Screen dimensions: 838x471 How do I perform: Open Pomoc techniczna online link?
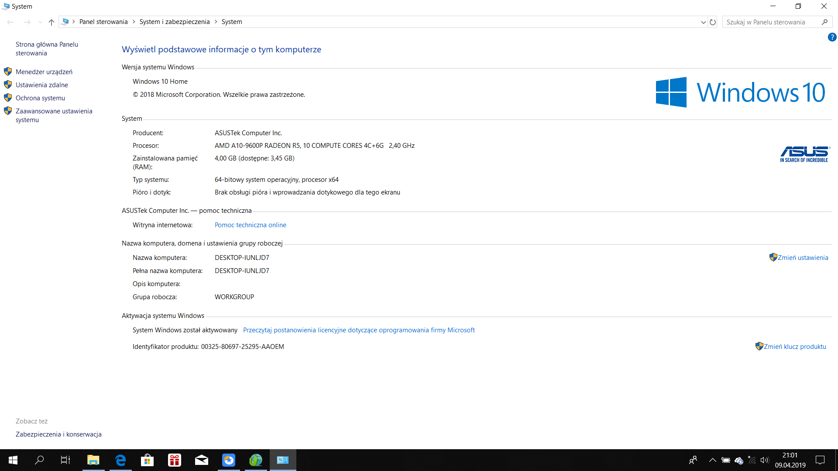251,225
